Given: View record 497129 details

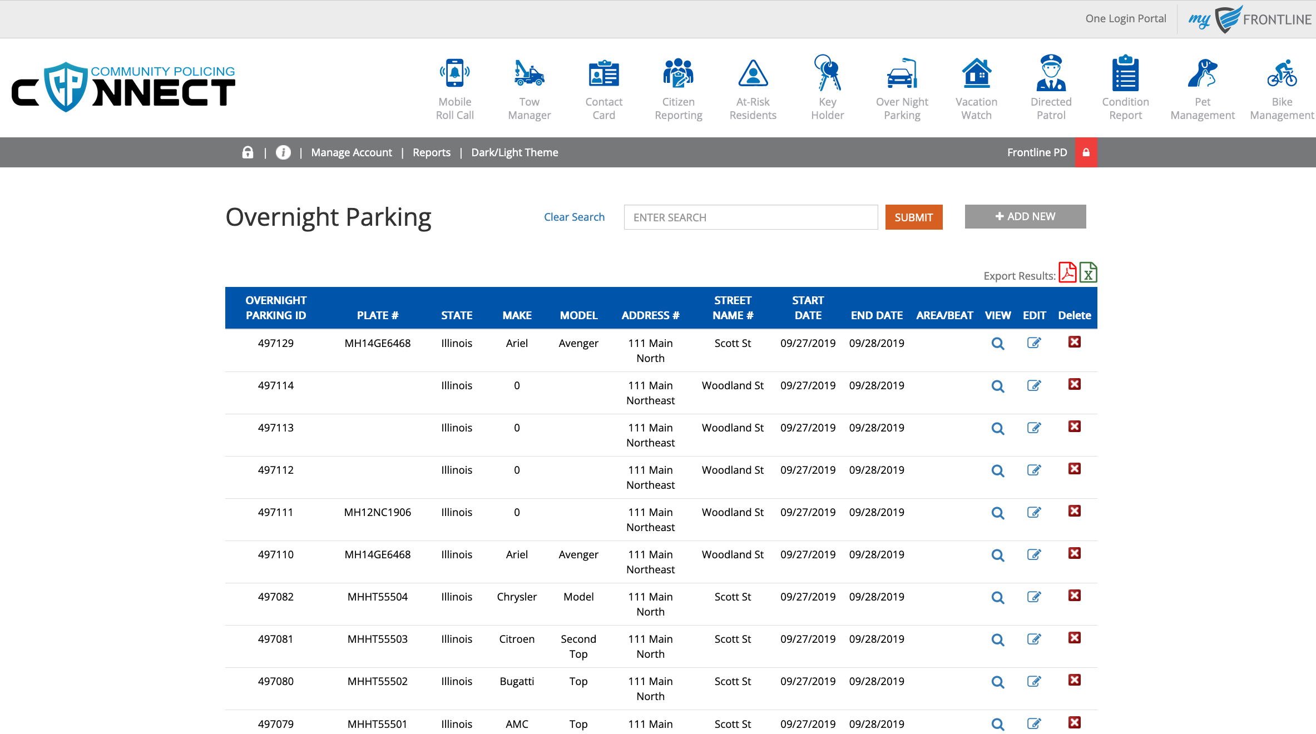Looking at the screenshot, I should click(x=998, y=344).
